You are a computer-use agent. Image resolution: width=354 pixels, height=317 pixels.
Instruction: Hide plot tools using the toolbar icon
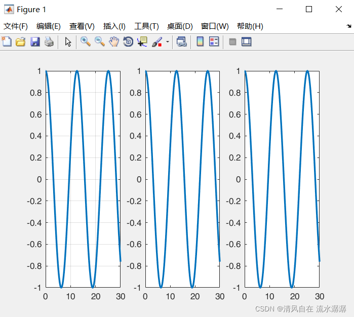pyautogui.click(x=232, y=42)
